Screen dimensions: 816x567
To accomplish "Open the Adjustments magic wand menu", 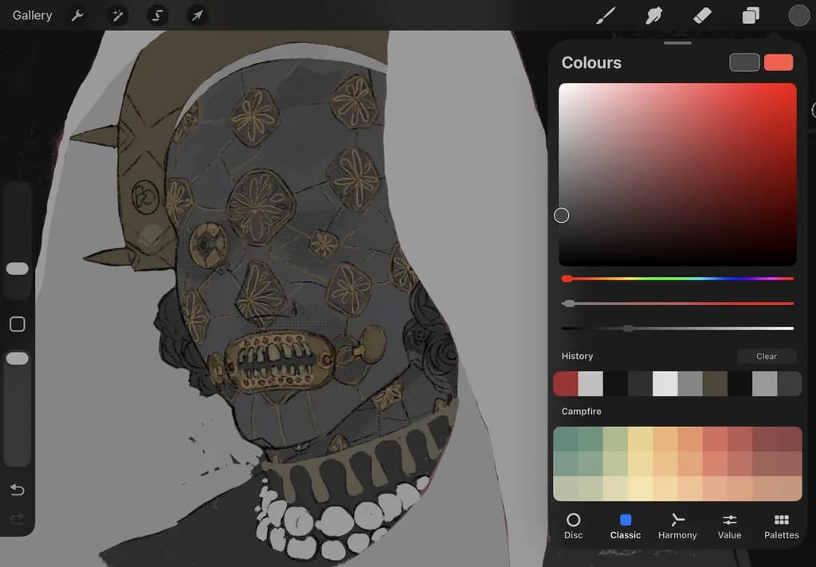I will [x=118, y=16].
